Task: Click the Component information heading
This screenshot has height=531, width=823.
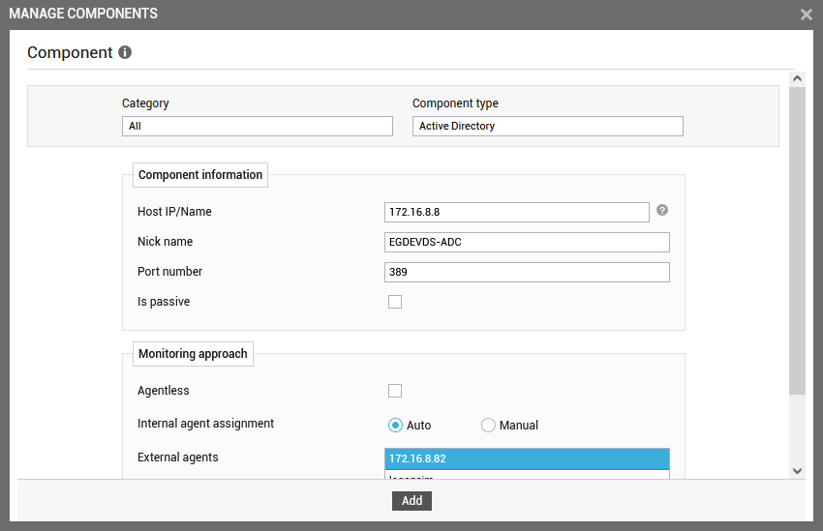Action: pos(200,175)
